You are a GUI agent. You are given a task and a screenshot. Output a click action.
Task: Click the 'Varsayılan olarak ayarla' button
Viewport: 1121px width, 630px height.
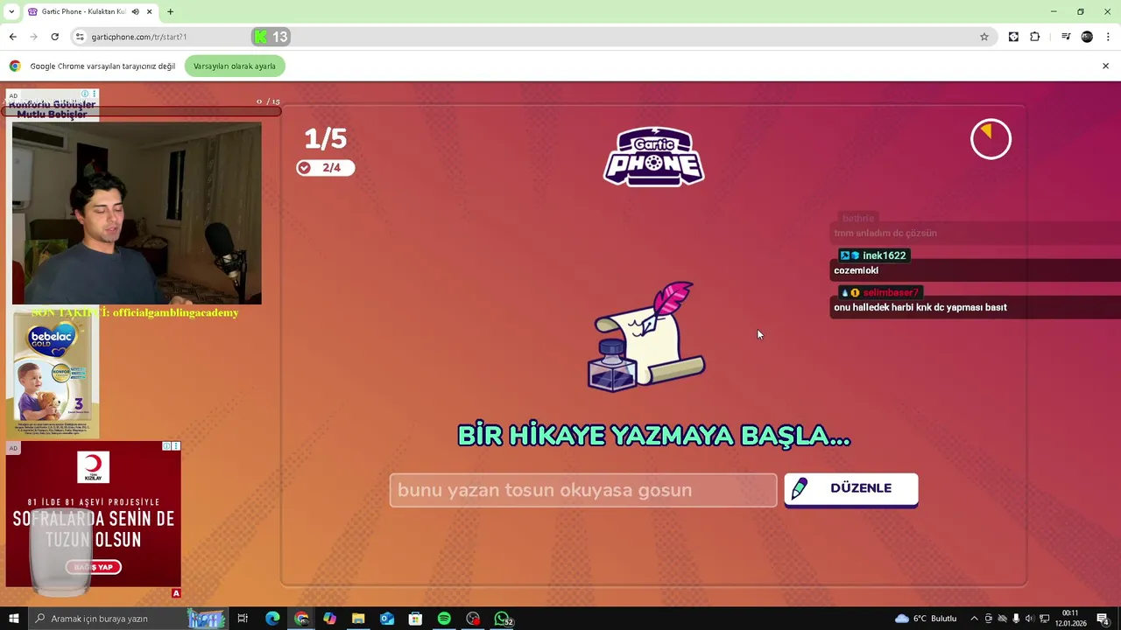[x=235, y=66]
